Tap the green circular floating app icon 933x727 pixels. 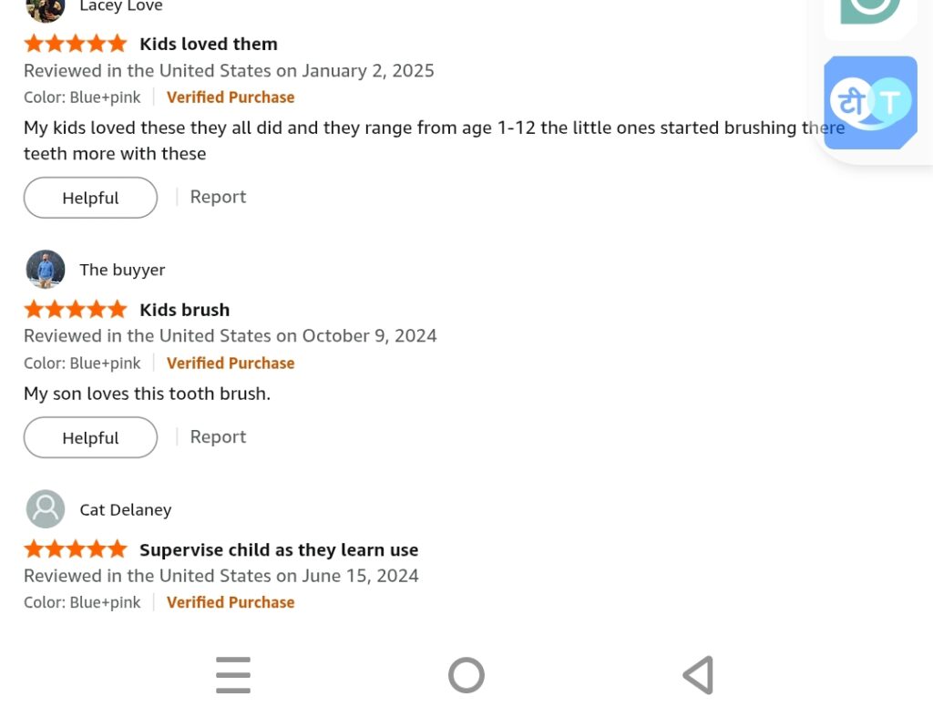coord(870,12)
